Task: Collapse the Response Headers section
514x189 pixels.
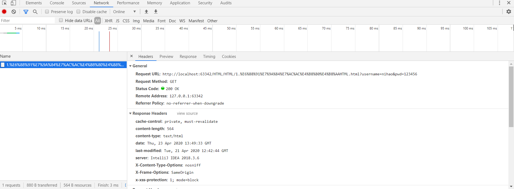Action: (130, 113)
